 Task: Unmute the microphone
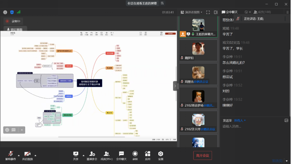pyautogui.click(x=10, y=156)
